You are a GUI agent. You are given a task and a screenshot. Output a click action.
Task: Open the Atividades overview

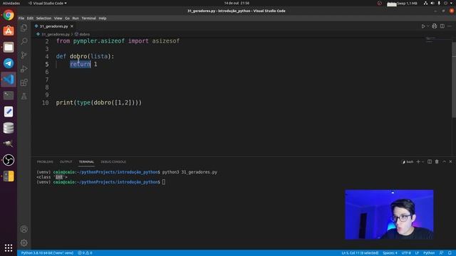pos(11,3)
